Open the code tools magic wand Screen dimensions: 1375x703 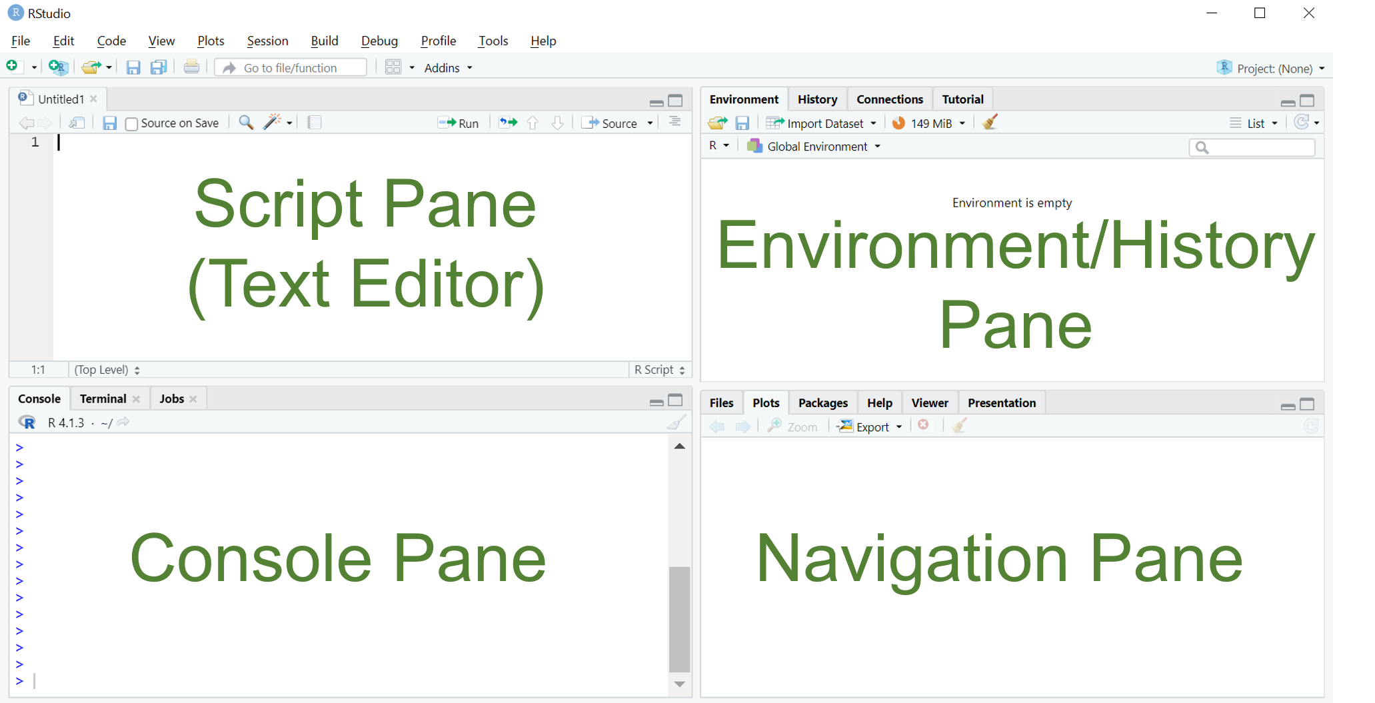click(x=272, y=123)
